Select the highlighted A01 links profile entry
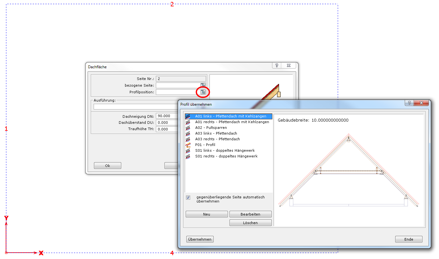439x259 pixels. [x=230, y=116]
